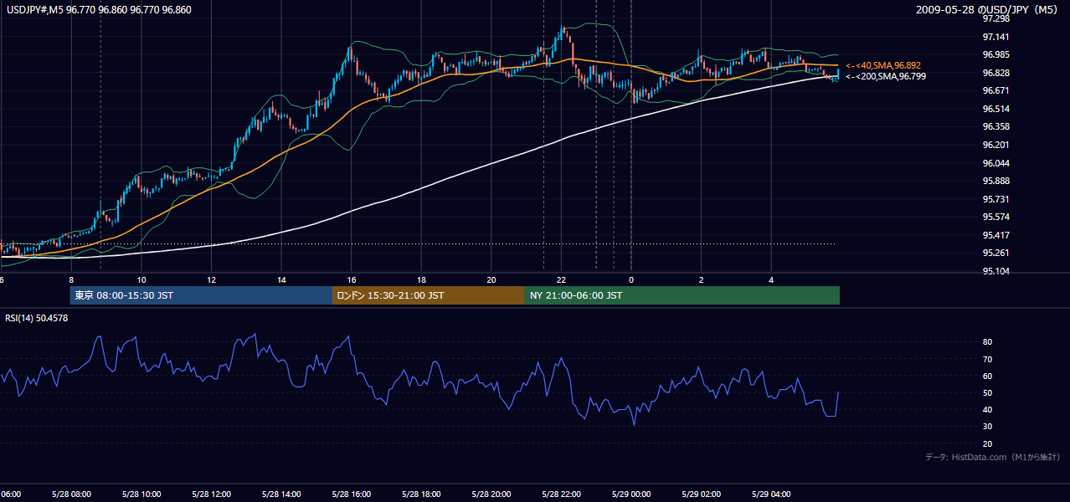The width and height of the screenshot is (1070, 502).
Task: Click hour label 16 below price chart
Action: [x=352, y=279]
